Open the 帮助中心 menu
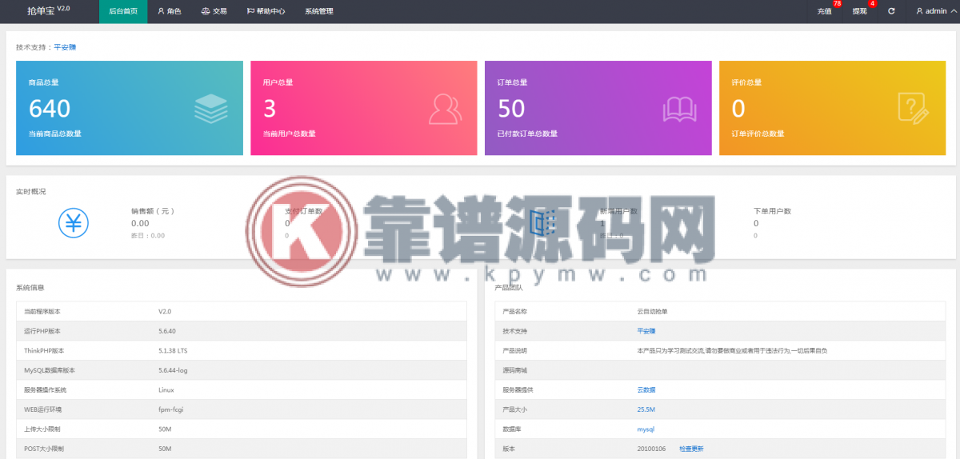960x459 pixels. click(x=266, y=11)
